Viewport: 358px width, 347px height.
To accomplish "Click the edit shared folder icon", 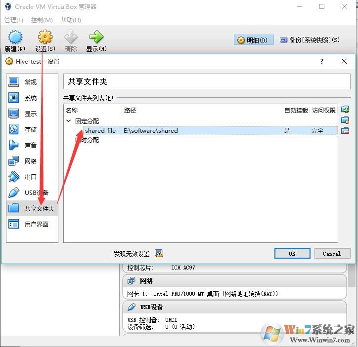I will [x=345, y=120].
